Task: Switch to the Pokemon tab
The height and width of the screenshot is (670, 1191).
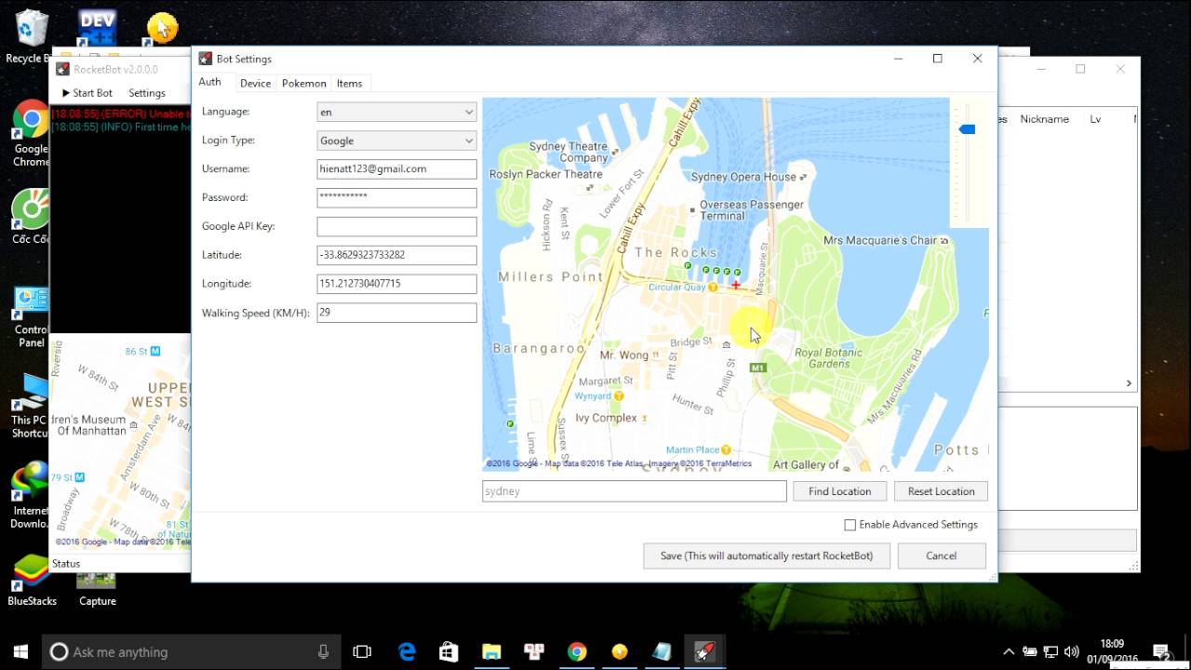Action: (304, 83)
